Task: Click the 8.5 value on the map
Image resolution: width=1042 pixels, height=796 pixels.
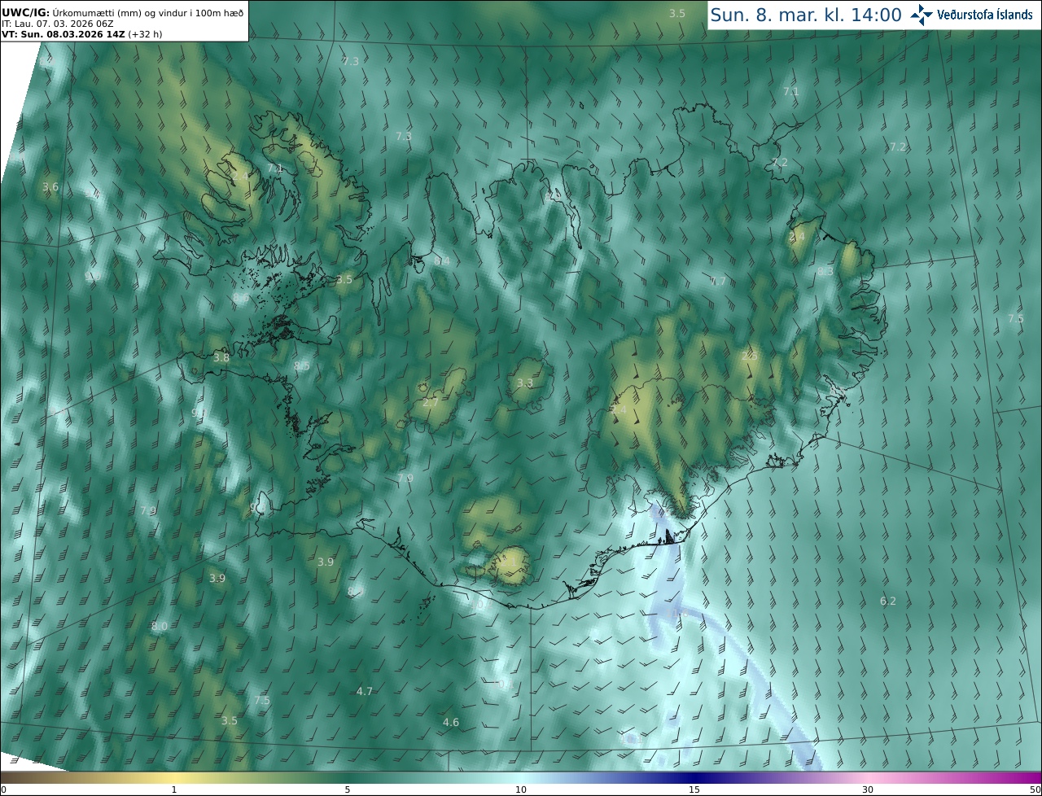Action: (x=302, y=366)
